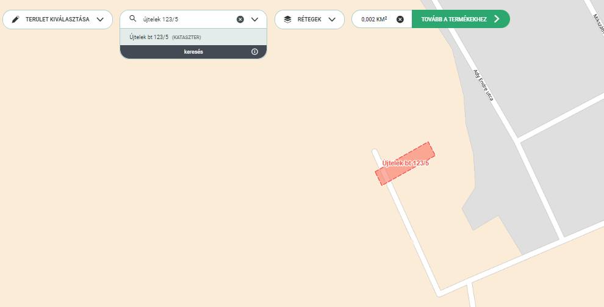Open the RÉTEGEK layers panel label
Image resolution: width=604 pixels, height=307 pixels.
pyautogui.click(x=309, y=20)
